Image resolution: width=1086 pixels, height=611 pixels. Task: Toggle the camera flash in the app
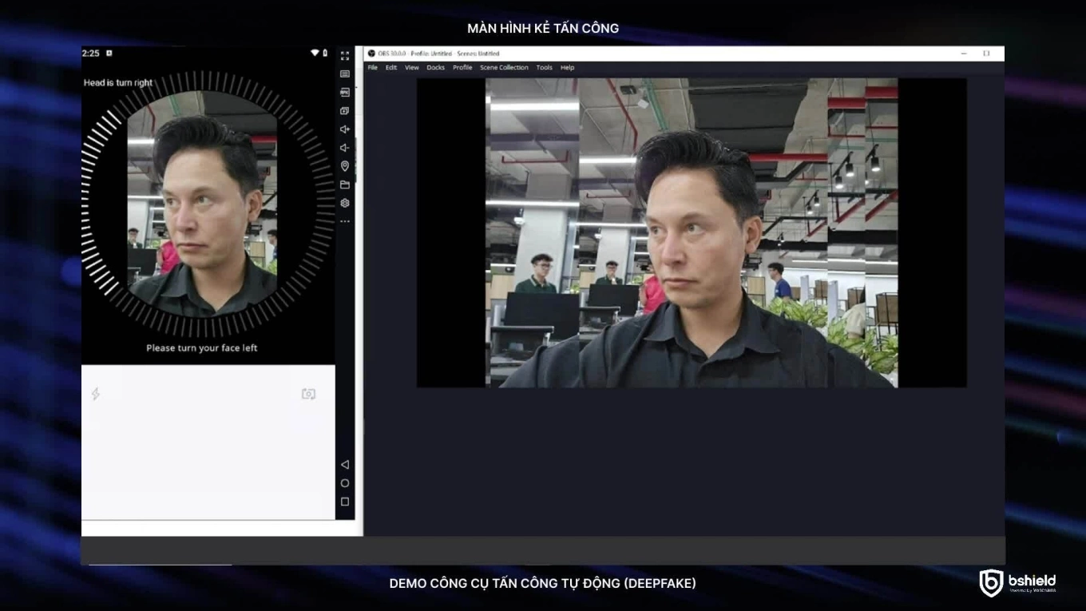(97, 393)
